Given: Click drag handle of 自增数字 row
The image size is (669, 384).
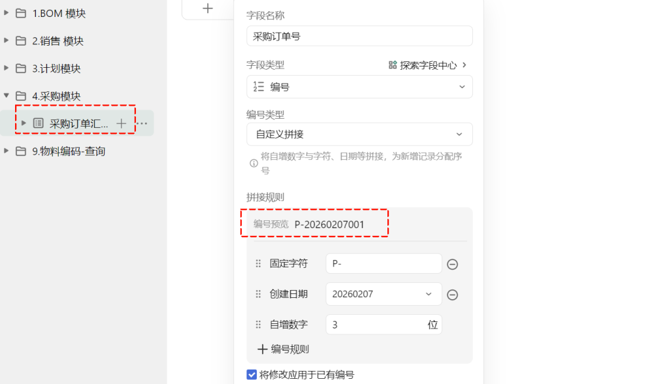Looking at the screenshot, I should 258,325.
